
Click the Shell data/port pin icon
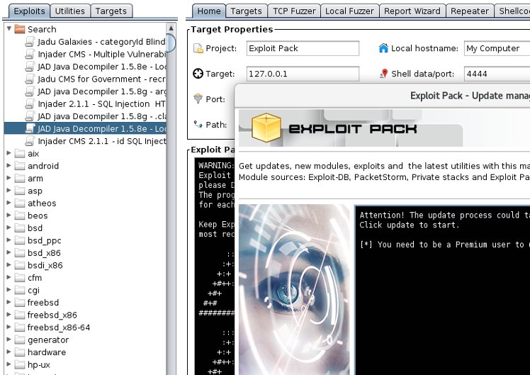pos(383,74)
